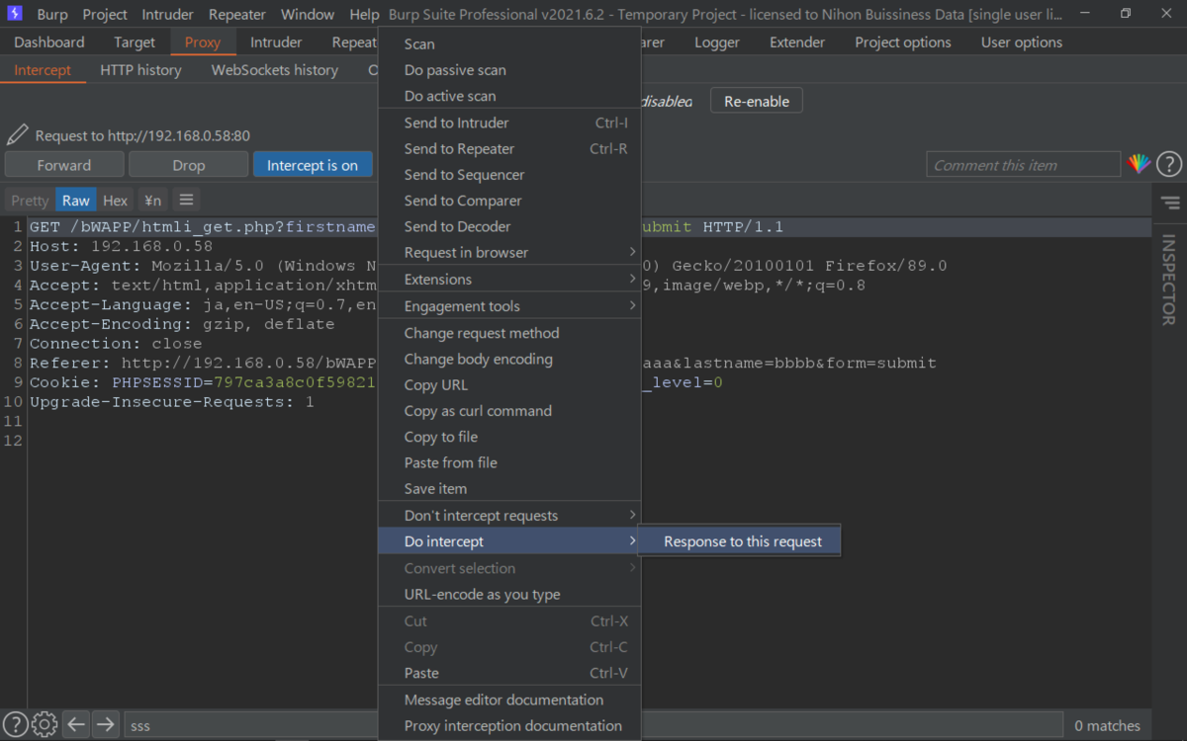1187x741 pixels.
Task: Open the help question mark near comment field
Action: (1169, 164)
